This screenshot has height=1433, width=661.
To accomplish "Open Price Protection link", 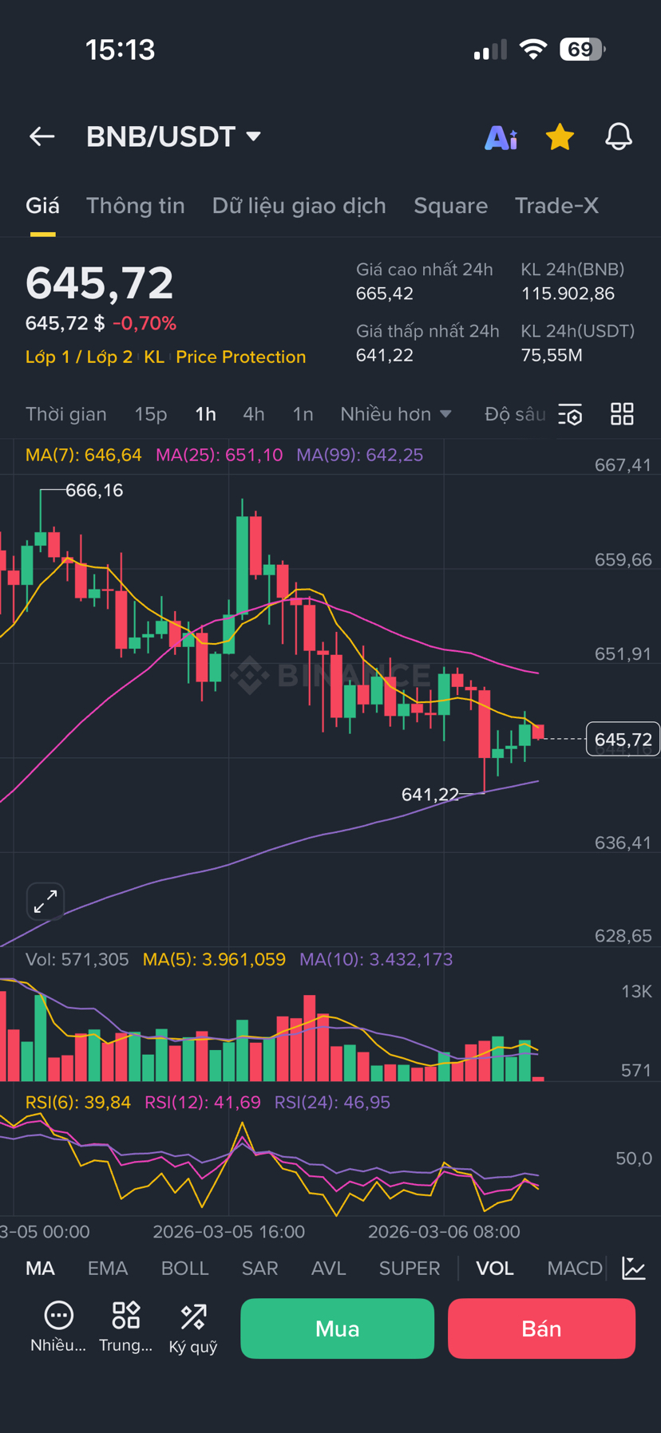I will 241,357.
